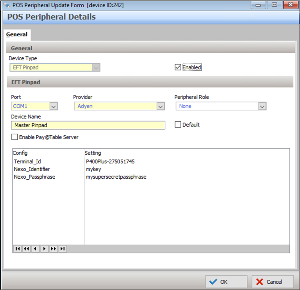Tick the Default checkbox
Image resolution: width=300 pixels, height=290 pixels.
178,125
